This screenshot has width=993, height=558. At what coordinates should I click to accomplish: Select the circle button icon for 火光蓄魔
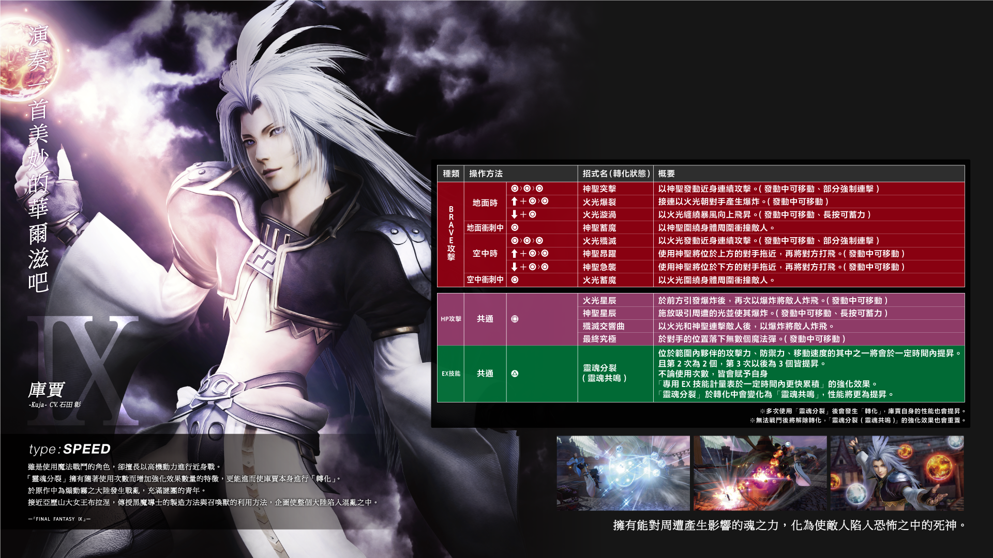coord(515,280)
